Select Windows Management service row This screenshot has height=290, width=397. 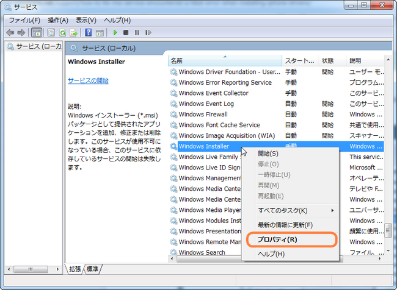click(205, 178)
